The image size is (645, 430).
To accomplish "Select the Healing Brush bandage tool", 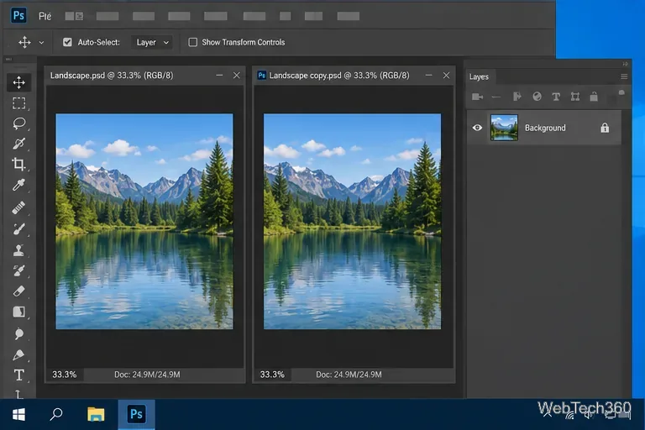I will click(x=19, y=207).
